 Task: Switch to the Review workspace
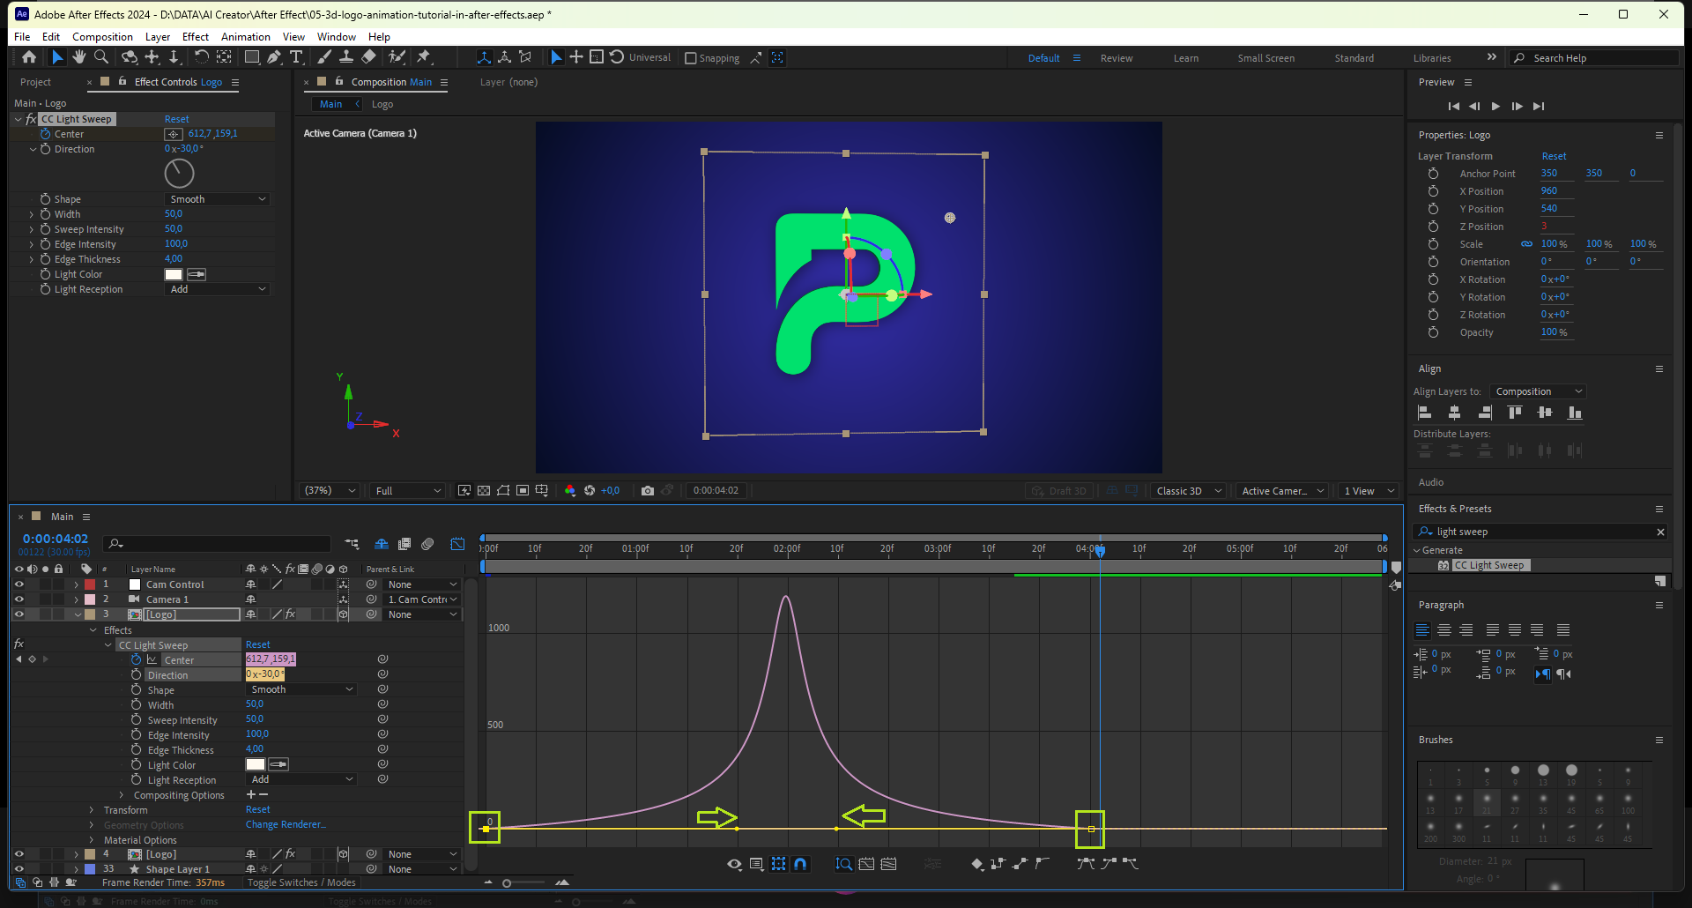pyautogui.click(x=1116, y=58)
